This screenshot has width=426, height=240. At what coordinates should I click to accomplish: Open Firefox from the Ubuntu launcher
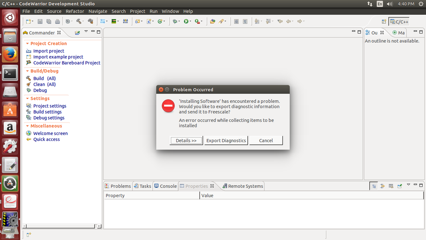[10, 54]
